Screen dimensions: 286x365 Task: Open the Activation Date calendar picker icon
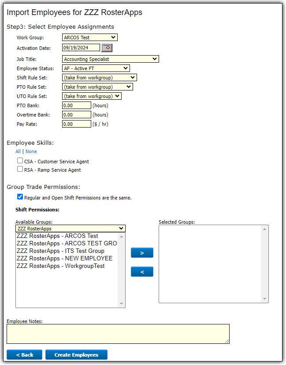[107, 48]
